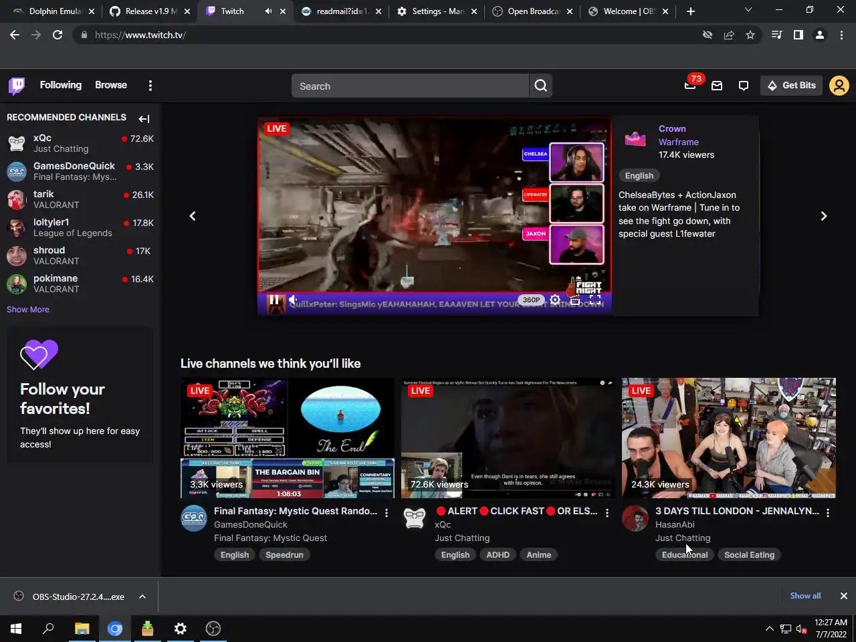Open pokimane channel in sidebar

pos(80,284)
